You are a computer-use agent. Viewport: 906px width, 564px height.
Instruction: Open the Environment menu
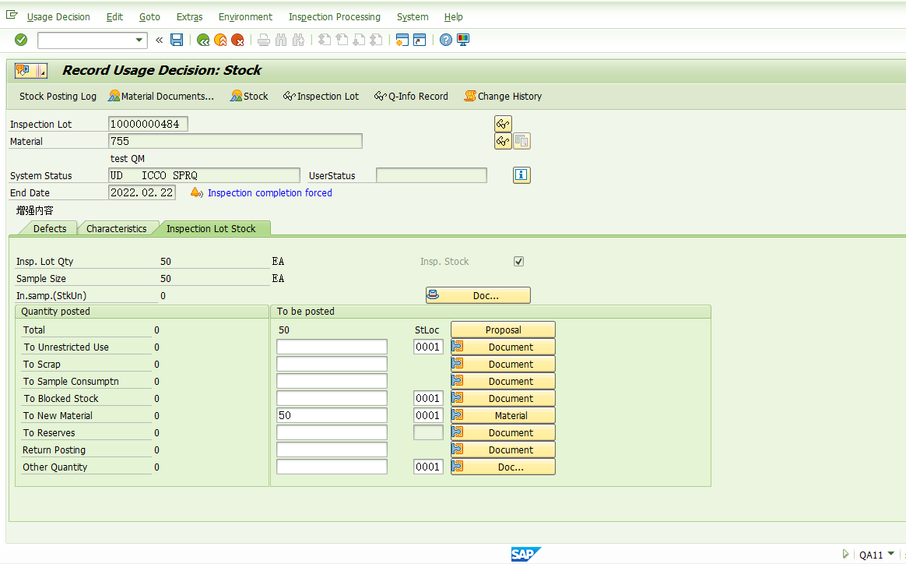pos(245,17)
